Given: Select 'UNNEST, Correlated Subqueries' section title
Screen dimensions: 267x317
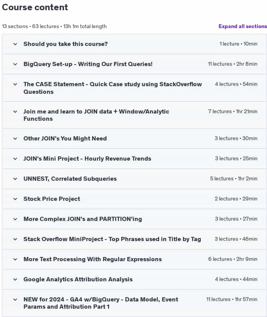Looking at the screenshot, I should click(70, 179).
